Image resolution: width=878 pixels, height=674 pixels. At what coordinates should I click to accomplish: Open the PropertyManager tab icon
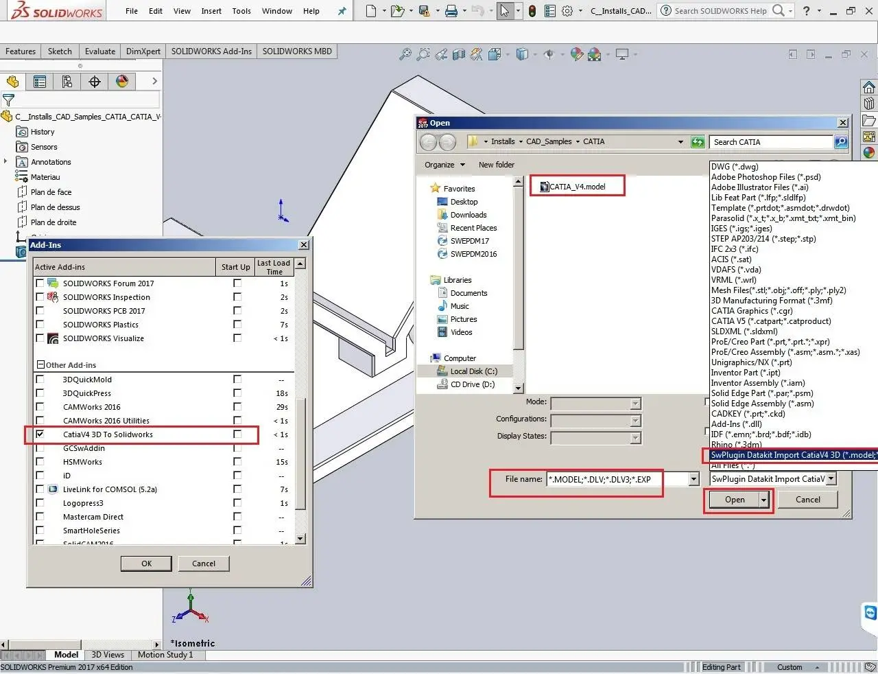[40, 82]
